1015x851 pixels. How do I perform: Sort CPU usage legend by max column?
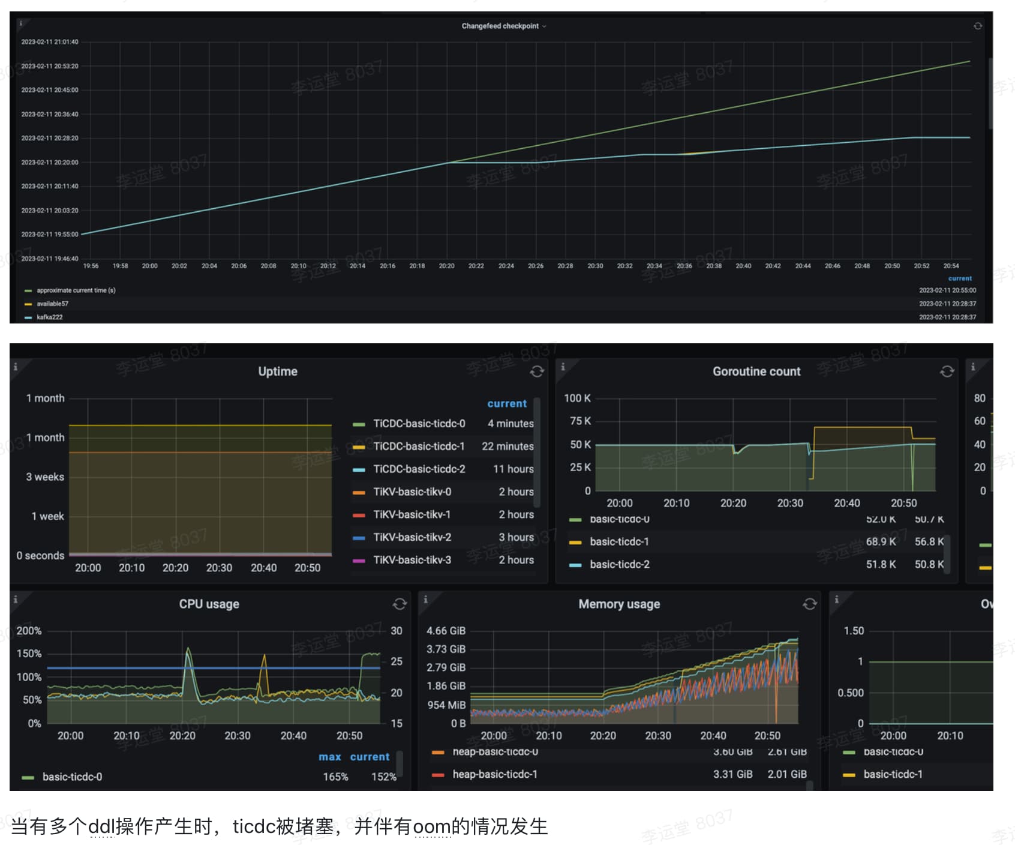click(x=329, y=757)
